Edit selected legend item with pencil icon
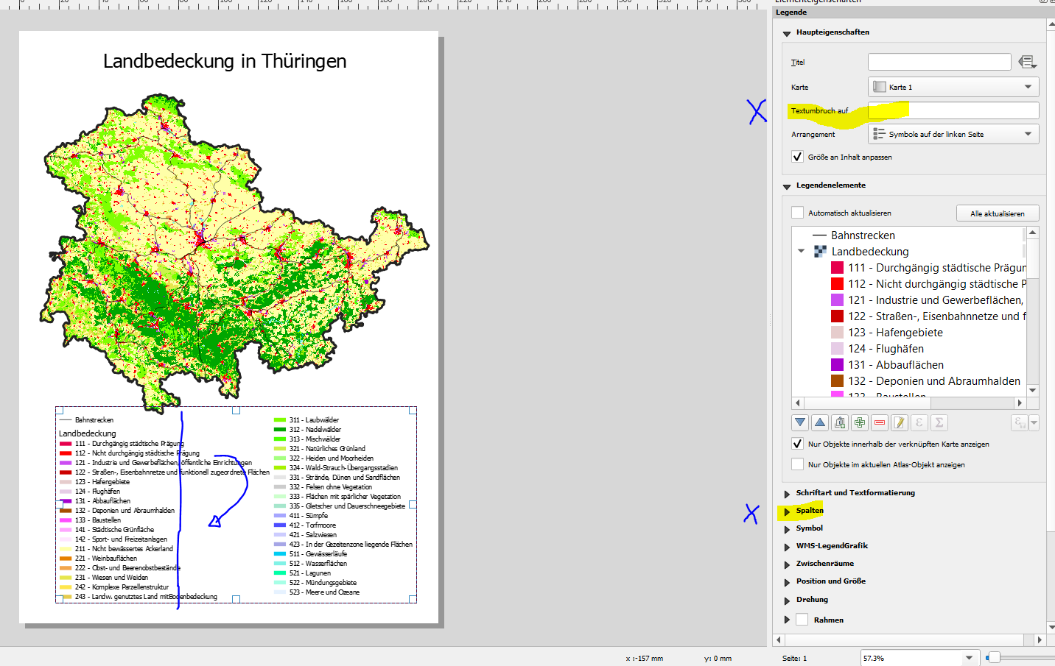1055x666 pixels. (x=900, y=422)
